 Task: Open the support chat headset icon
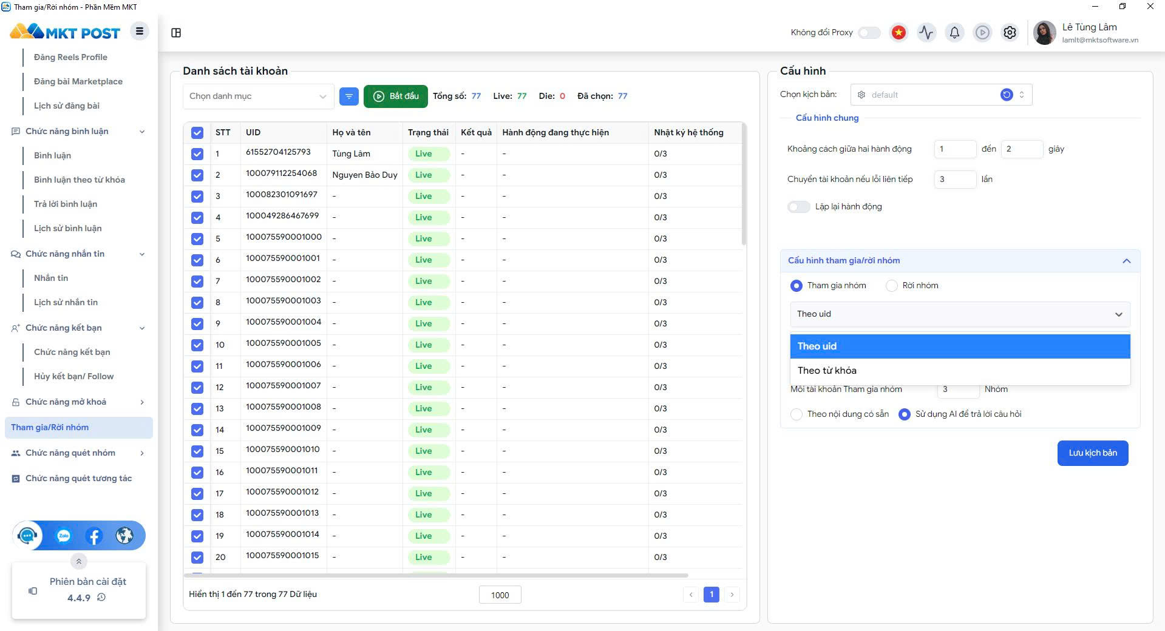click(x=27, y=536)
